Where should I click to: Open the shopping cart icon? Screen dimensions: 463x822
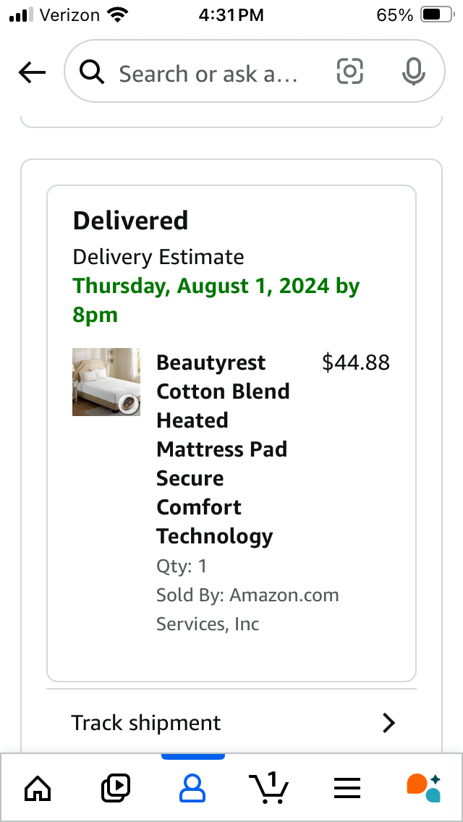[x=268, y=788]
